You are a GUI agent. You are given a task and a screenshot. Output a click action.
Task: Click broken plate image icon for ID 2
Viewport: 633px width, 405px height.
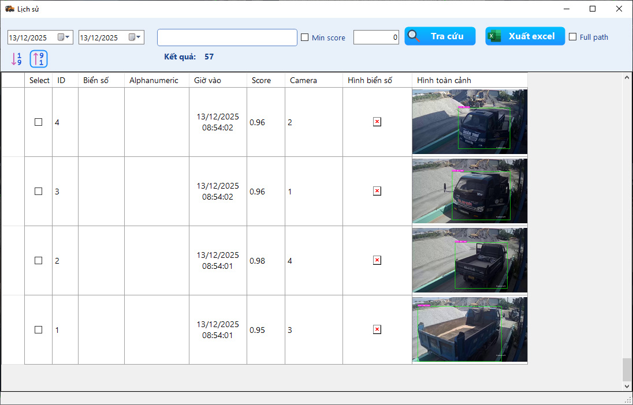point(377,260)
